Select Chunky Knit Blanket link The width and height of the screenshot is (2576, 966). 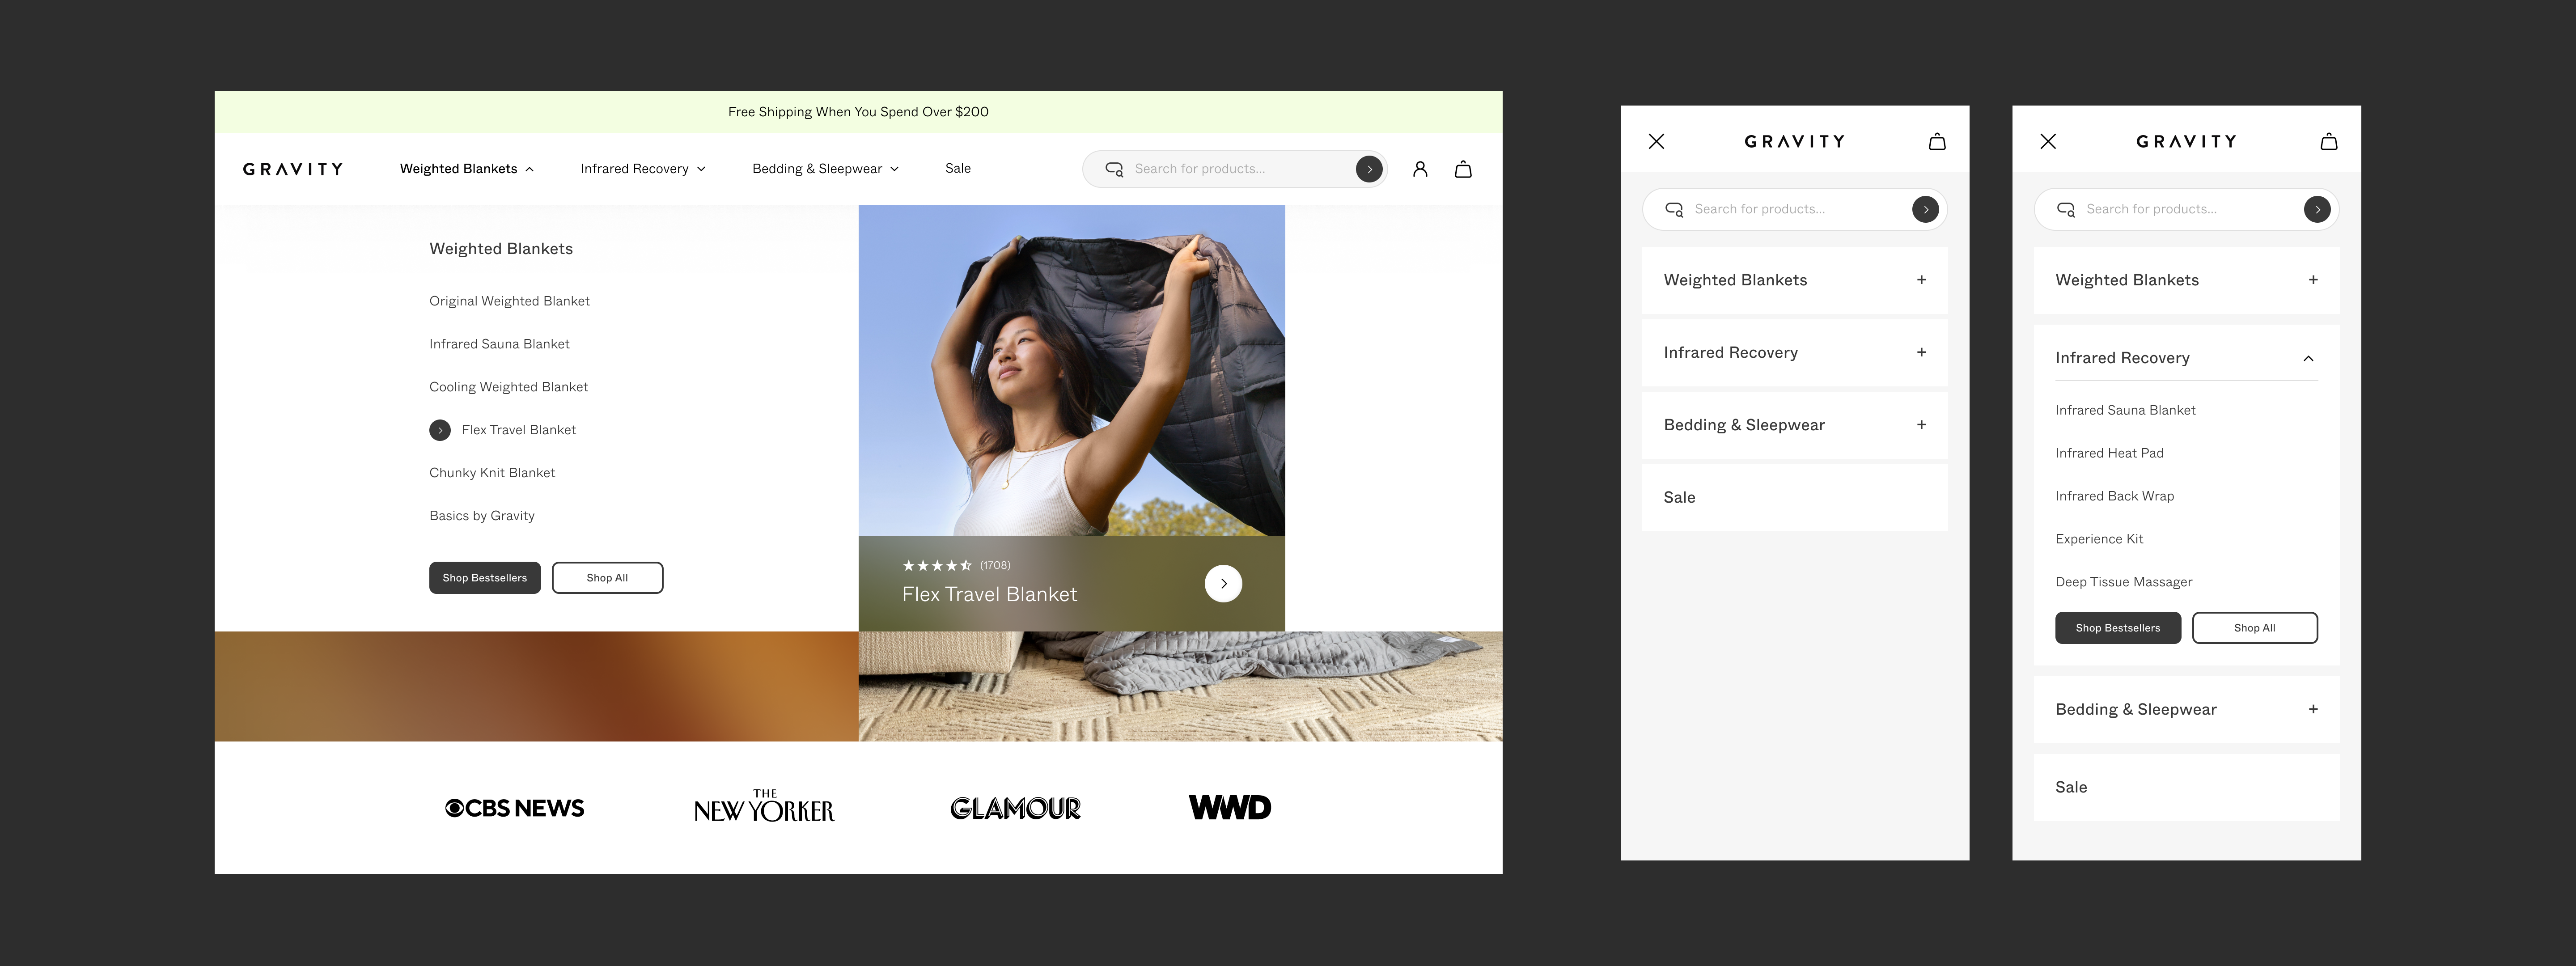click(x=492, y=473)
